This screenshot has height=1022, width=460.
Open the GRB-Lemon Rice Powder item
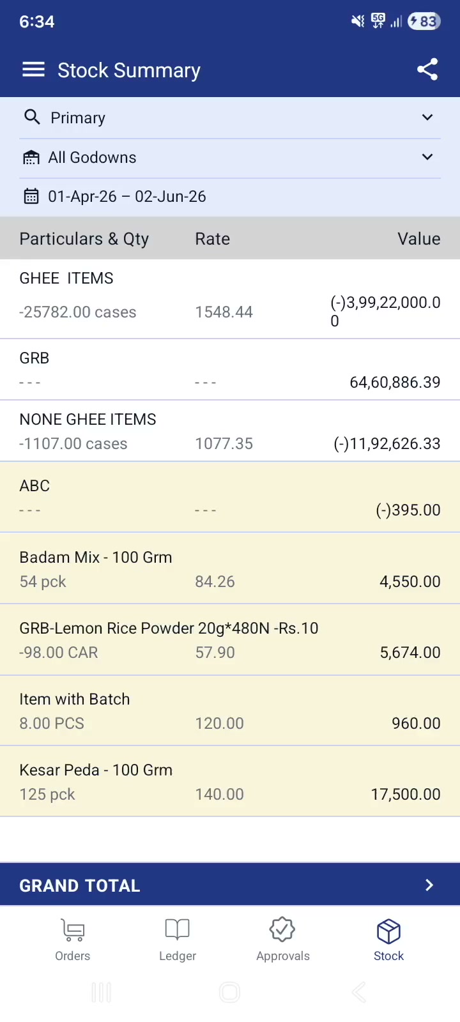pyautogui.click(x=230, y=639)
